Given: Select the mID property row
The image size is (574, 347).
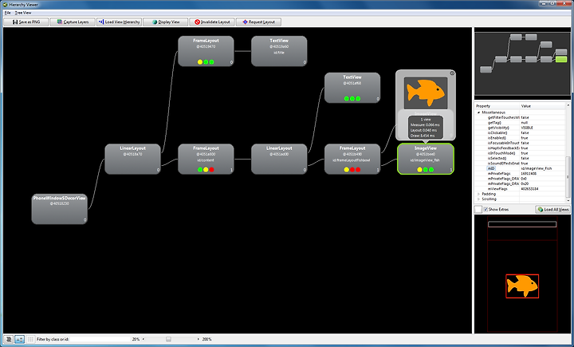Looking at the screenshot, I should coord(520,168).
